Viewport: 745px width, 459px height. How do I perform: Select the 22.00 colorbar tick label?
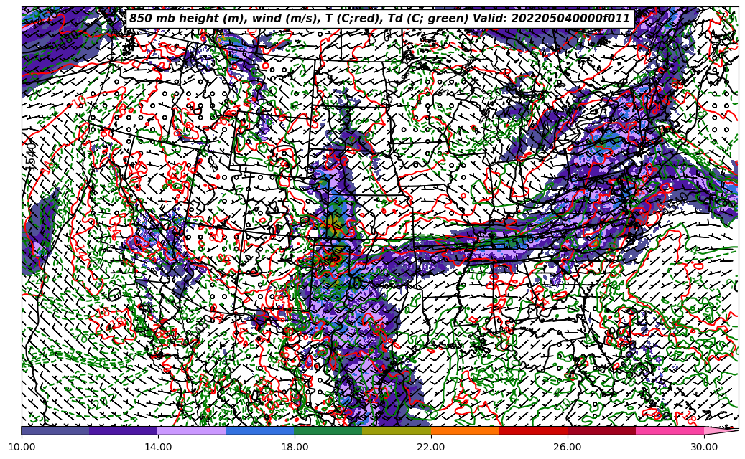[x=431, y=447]
